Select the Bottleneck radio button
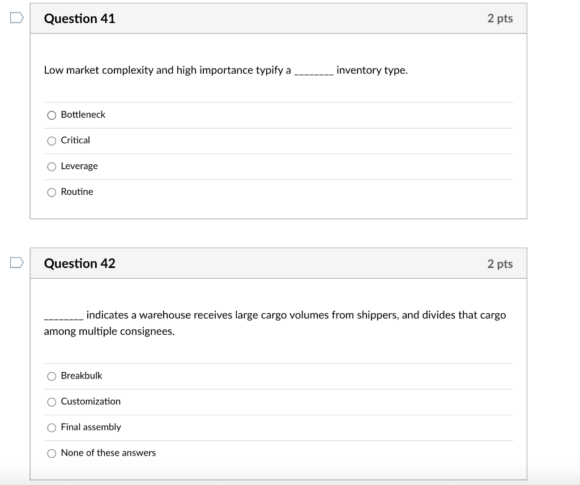 click(x=52, y=115)
